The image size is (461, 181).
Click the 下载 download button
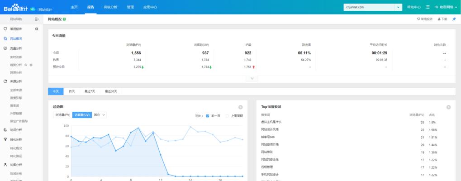(442, 19)
